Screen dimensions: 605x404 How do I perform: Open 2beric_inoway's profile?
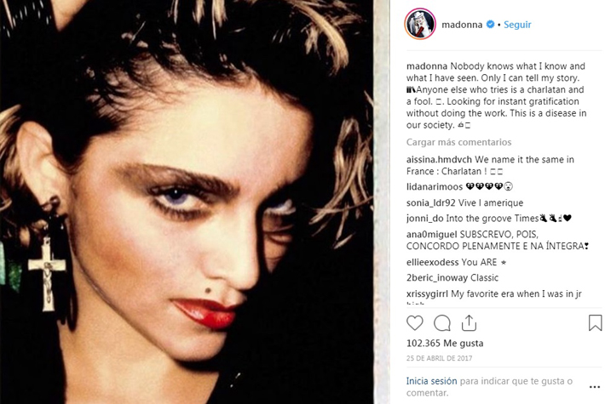tap(437, 278)
